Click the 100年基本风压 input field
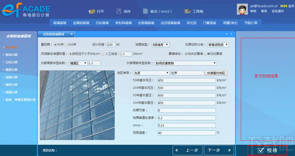This screenshot has width=295, height=156. coord(187,88)
